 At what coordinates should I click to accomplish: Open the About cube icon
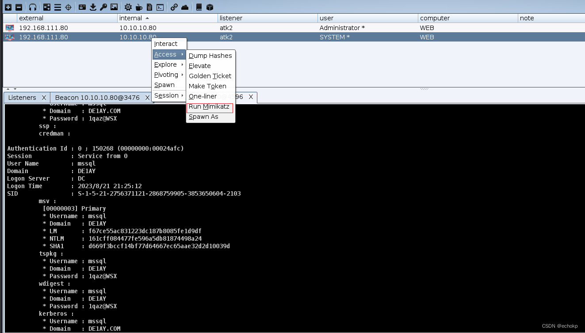(210, 7)
